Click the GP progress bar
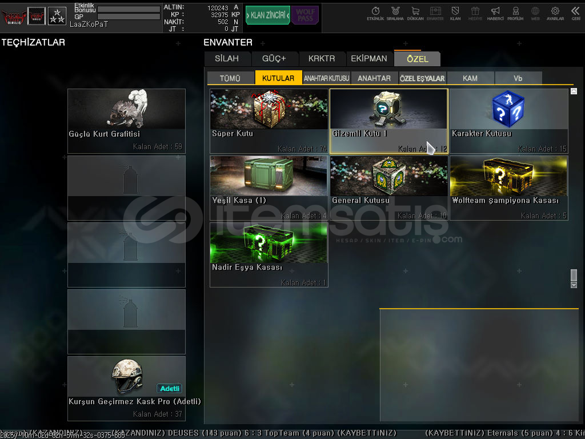This screenshot has width=585, height=439. [x=129, y=17]
